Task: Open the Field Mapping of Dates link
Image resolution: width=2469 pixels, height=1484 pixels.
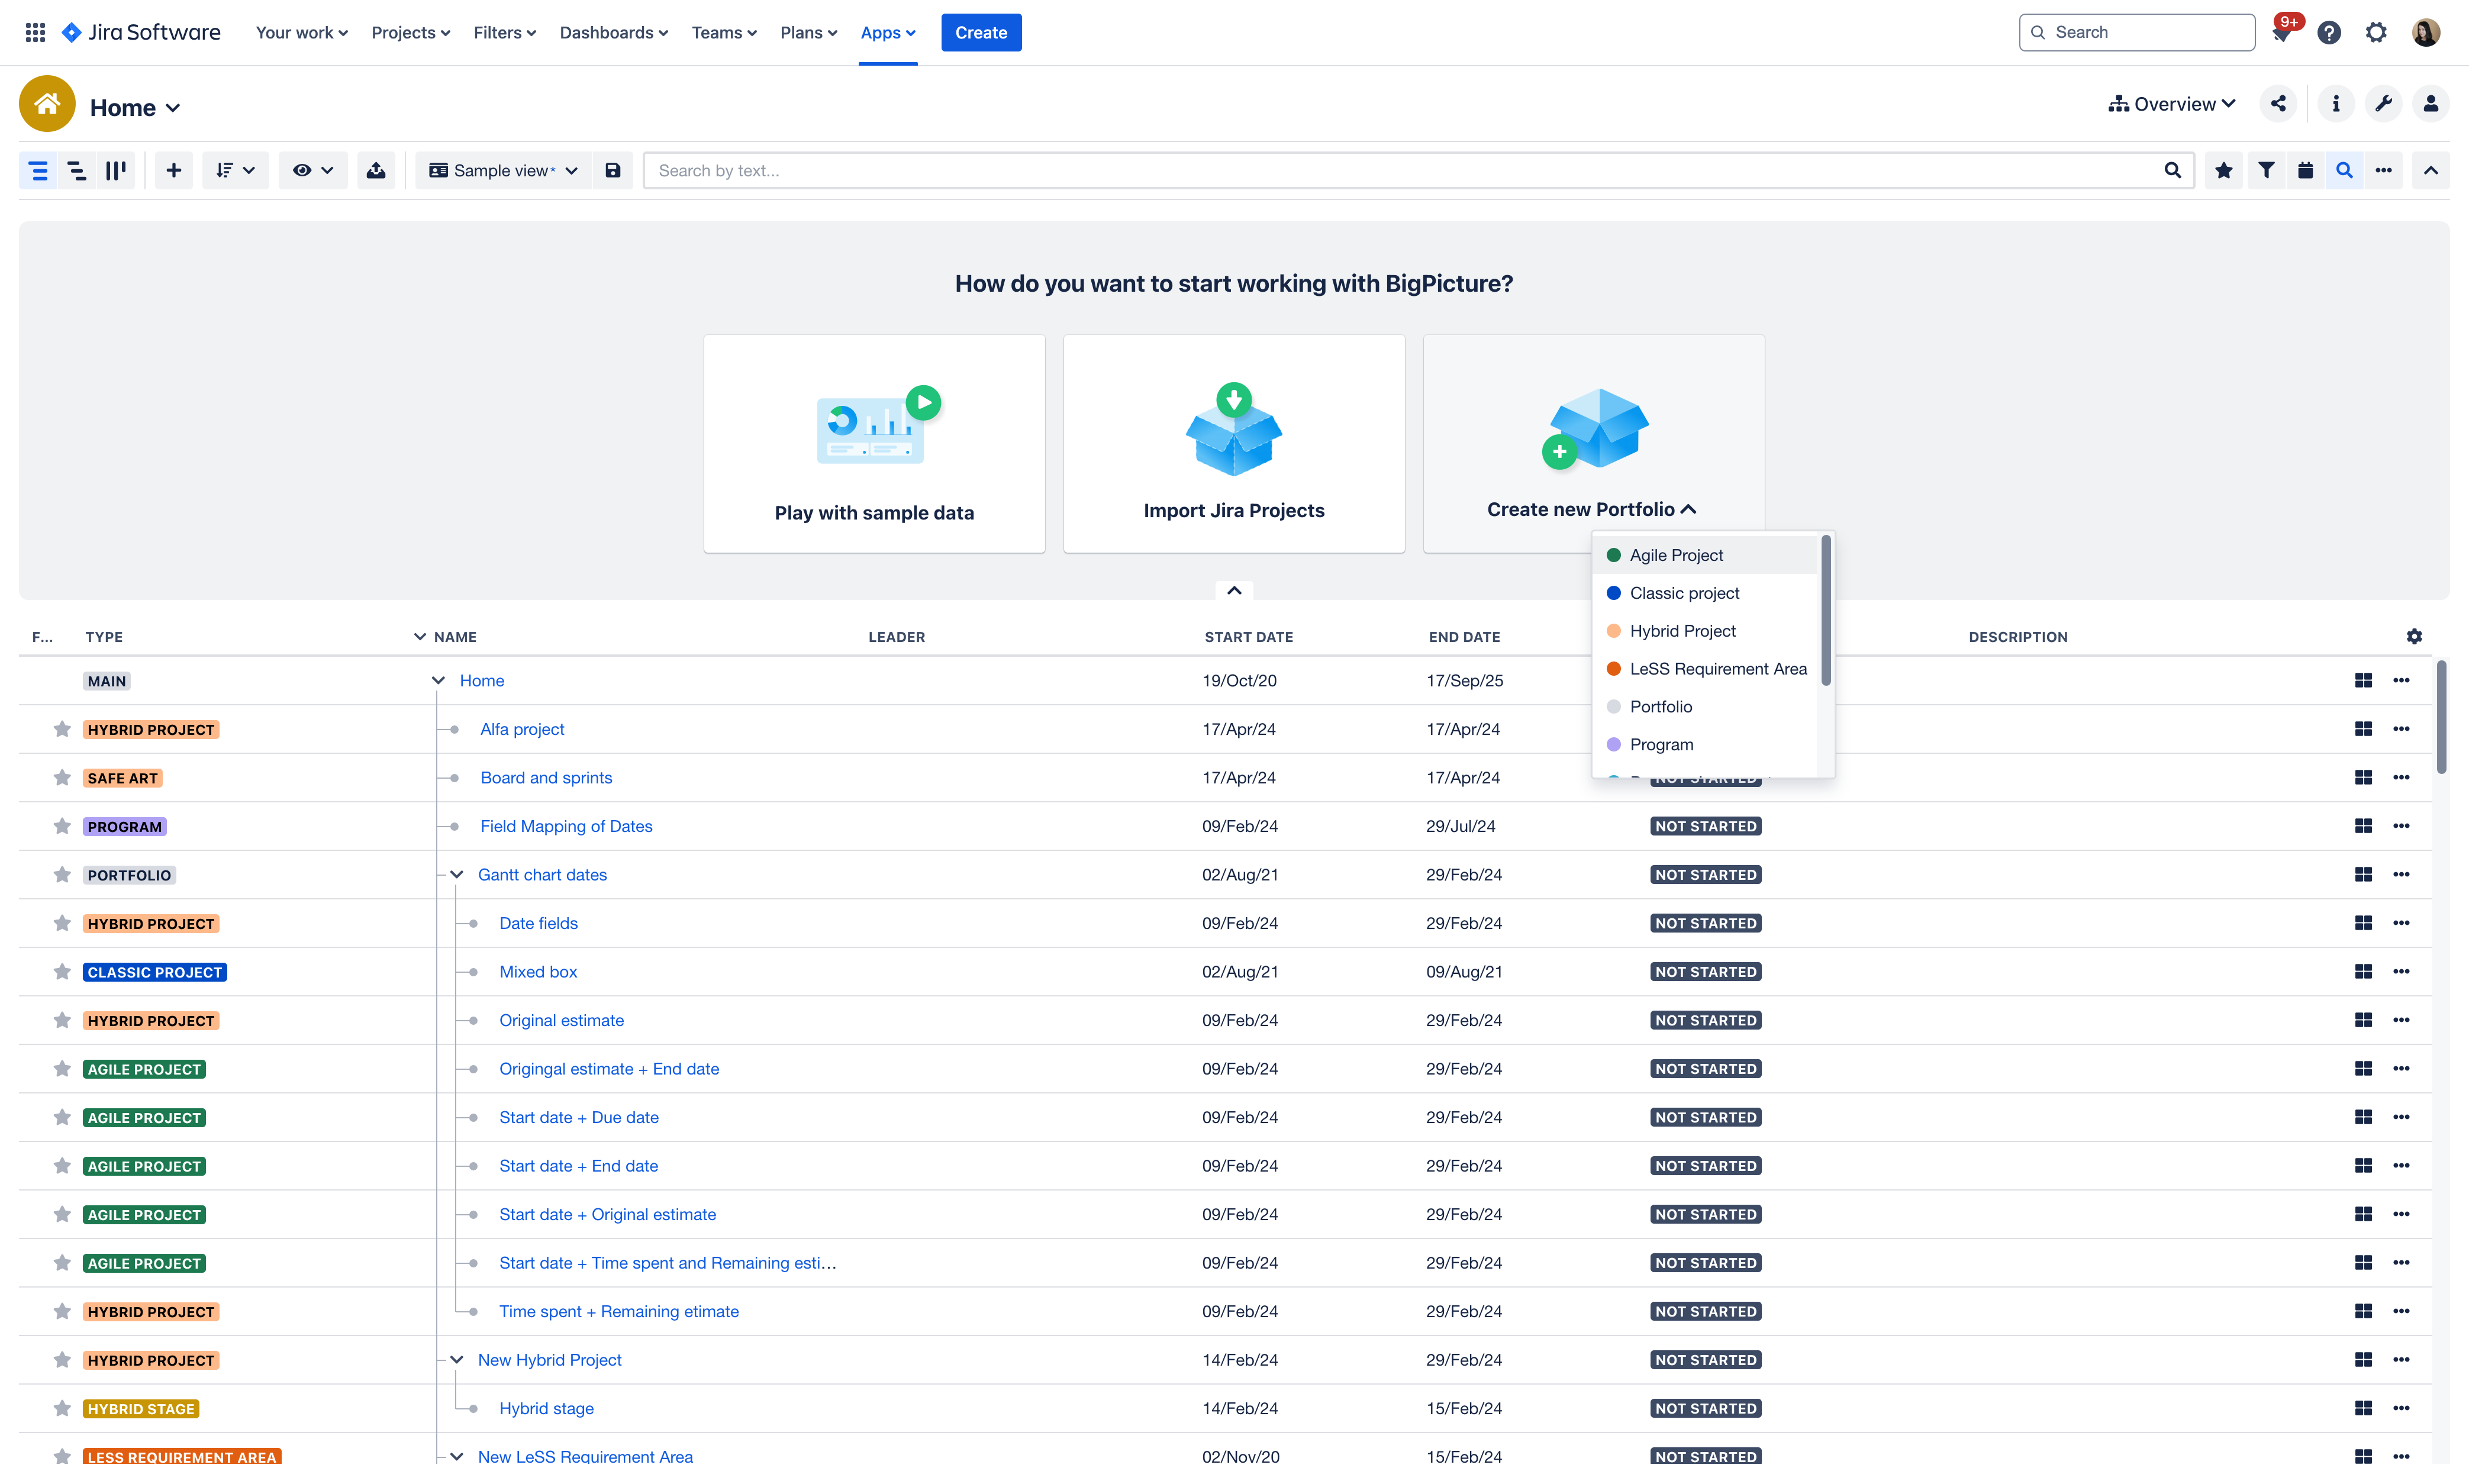Action: tap(566, 826)
